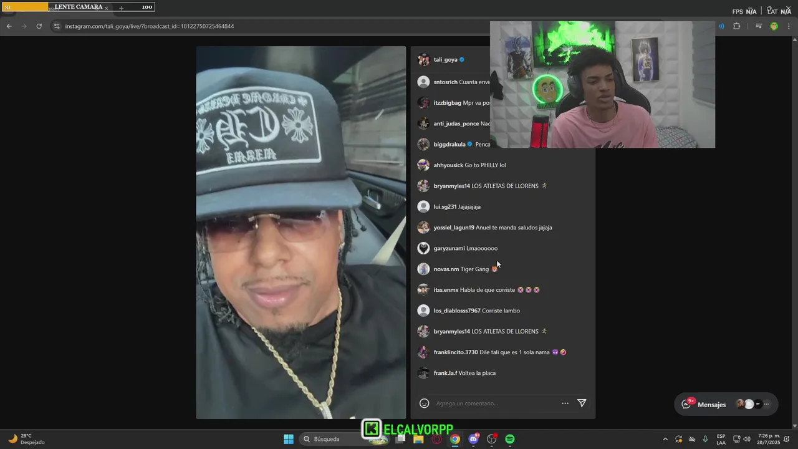
Task: Click username yossiel_lagun19
Action: point(454,228)
